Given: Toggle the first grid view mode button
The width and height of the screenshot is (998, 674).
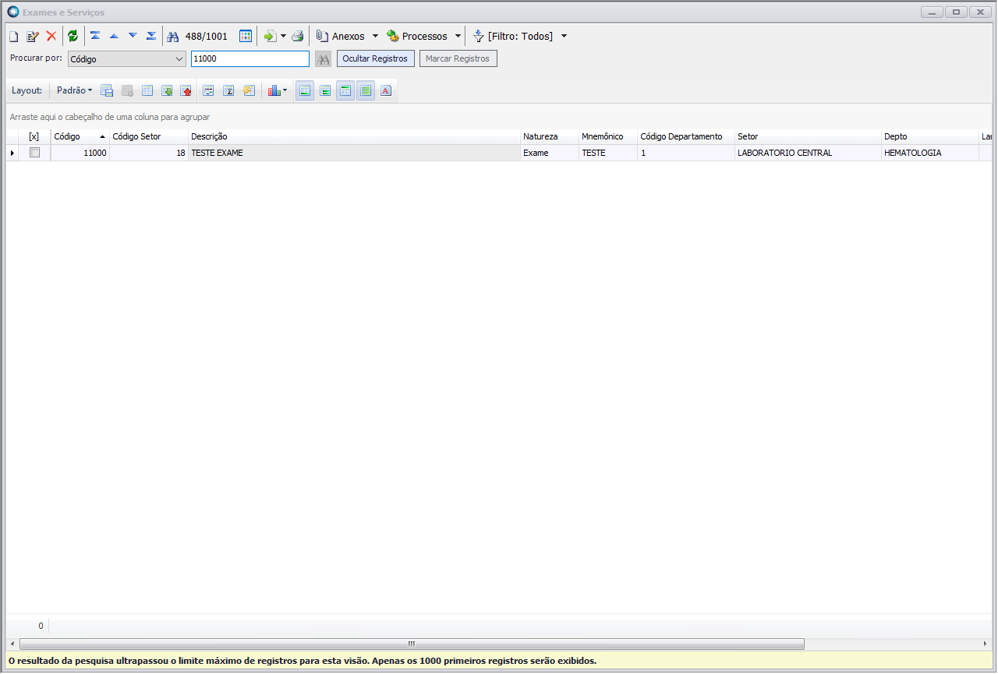Looking at the screenshot, I should (x=305, y=90).
